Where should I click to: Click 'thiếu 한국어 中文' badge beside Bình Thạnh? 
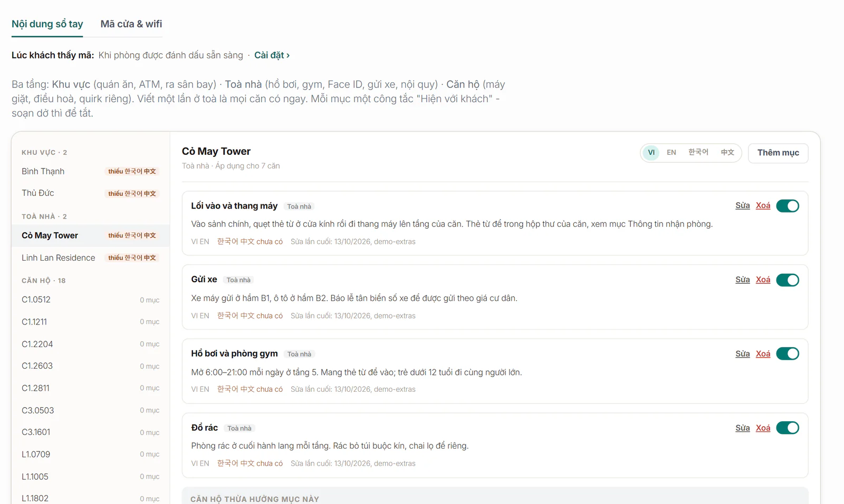pyautogui.click(x=132, y=172)
